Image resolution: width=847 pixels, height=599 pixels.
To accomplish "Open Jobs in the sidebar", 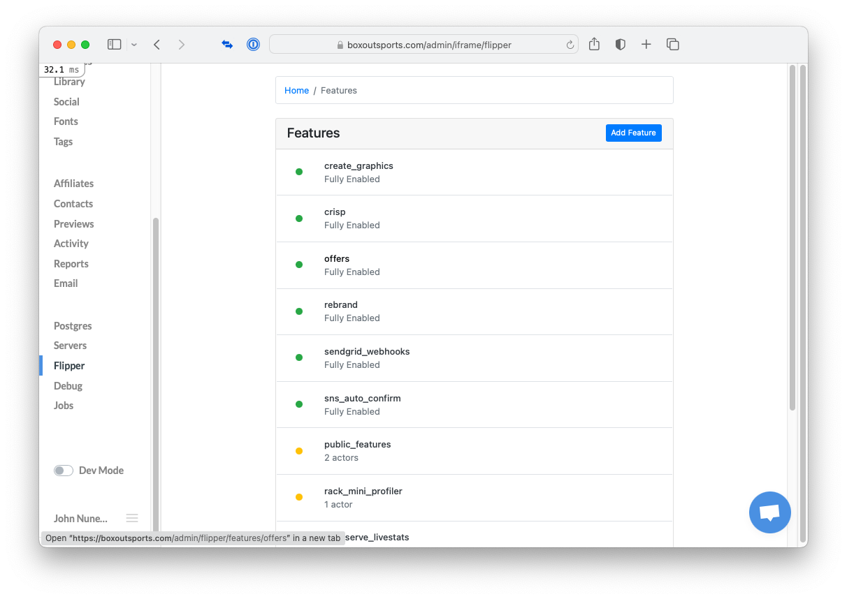I will pyautogui.click(x=64, y=406).
